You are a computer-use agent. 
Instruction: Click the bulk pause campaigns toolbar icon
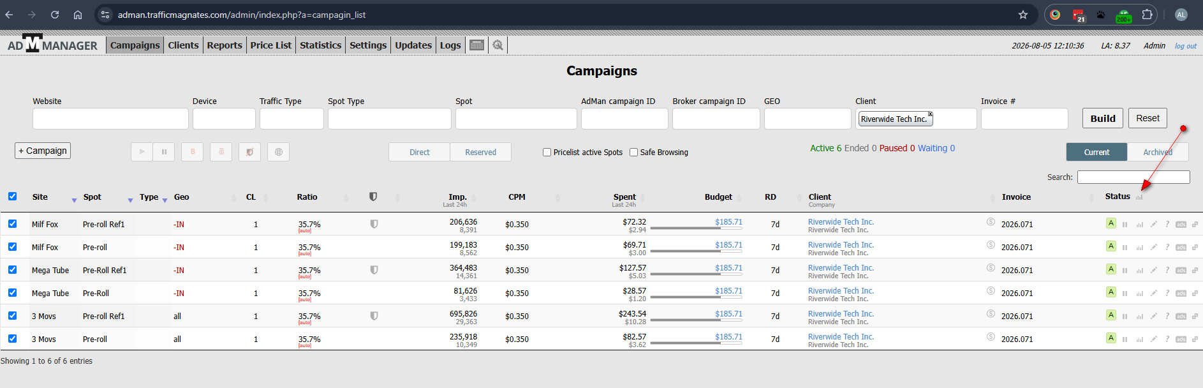pyautogui.click(x=164, y=152)
